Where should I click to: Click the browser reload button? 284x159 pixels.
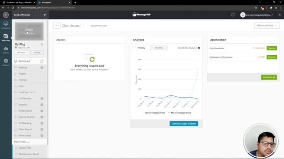13,8
